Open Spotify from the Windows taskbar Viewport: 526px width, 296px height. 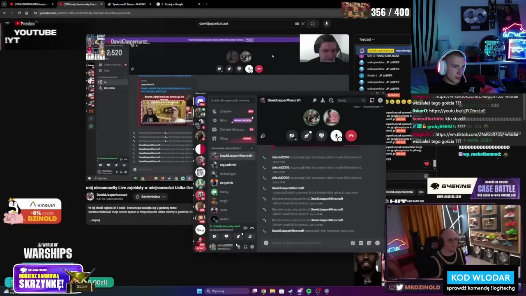pyautogui.click(x=309, y=291)
